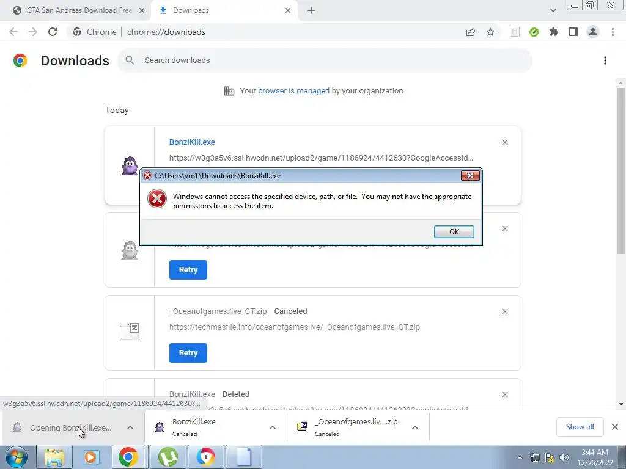
Task: Close the GTA San Andreas tab
Action: (142, 10)
